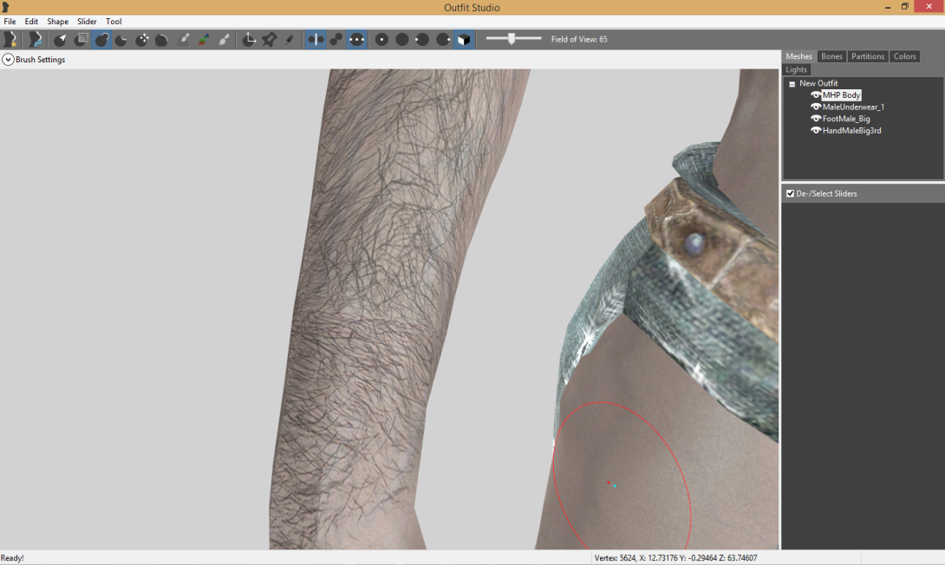Image resolution: width=945 pixels, height=565 pixels.
Task: Select the Deflate brush tool
Action: click(x=121, y=40)
